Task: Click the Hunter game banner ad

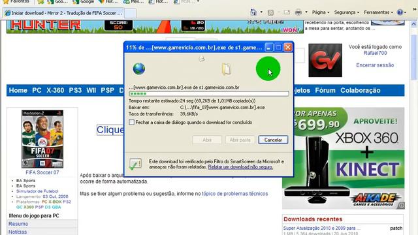Action: pos(155,27)
